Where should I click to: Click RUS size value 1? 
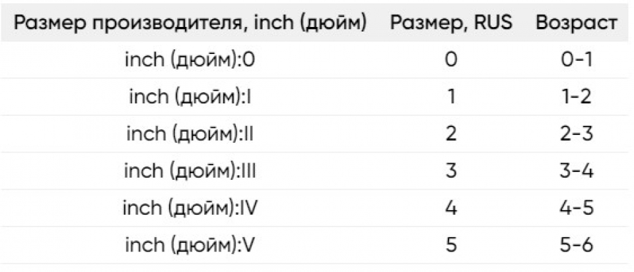click(x=451, y=97)
